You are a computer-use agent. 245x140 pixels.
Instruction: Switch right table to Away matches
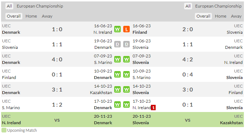(236, 16)
